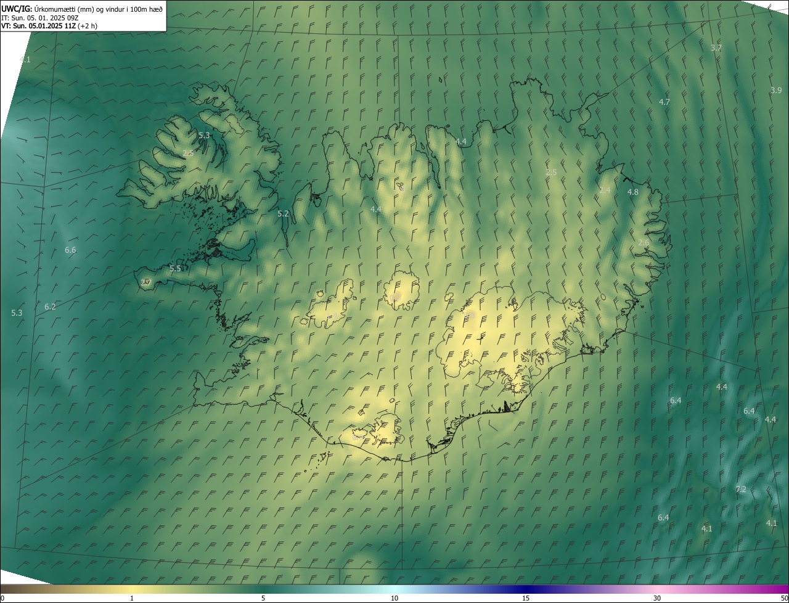Click the color scale tick label "15"

click(526, 599)
